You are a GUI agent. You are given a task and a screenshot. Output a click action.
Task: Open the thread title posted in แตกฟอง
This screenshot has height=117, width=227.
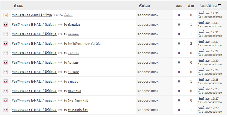tap(34, 53)
